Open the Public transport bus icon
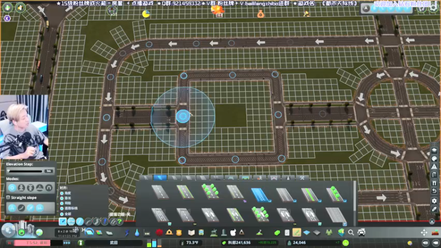Viewport: 441px width, 248px height. click(x=201, y=233)
